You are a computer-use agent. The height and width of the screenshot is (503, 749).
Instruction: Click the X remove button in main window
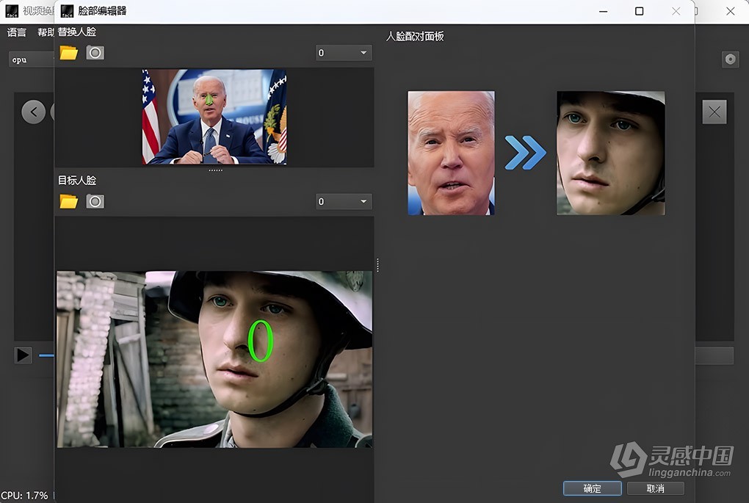(x=714, y=112)
